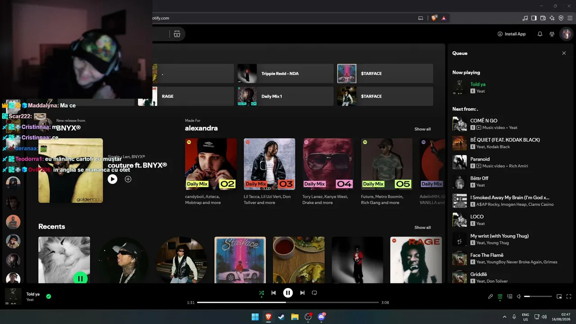This screenshot has height=324, width=576.
Task: Open connect to a device
Action: [510, 297]
